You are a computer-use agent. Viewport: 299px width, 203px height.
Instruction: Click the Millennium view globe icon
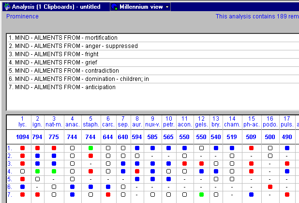(x=114, y=7)
